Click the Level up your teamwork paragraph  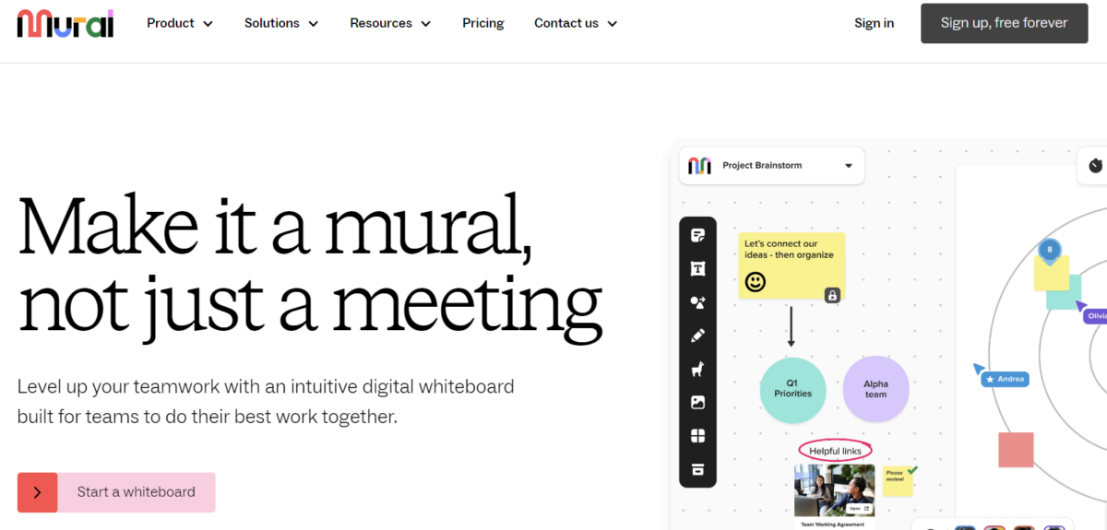[x=266, y=401]
